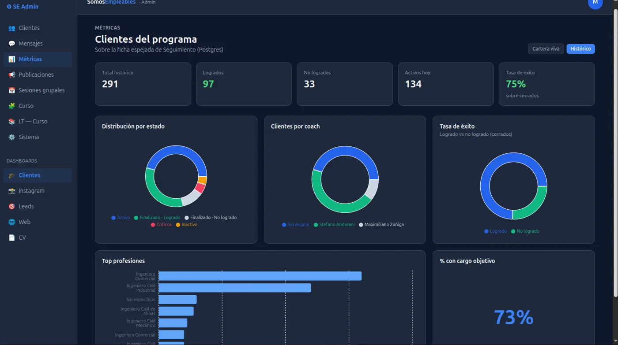
Task: Click the megaphone icon beside Publicaciones
Action: (11, 75)
